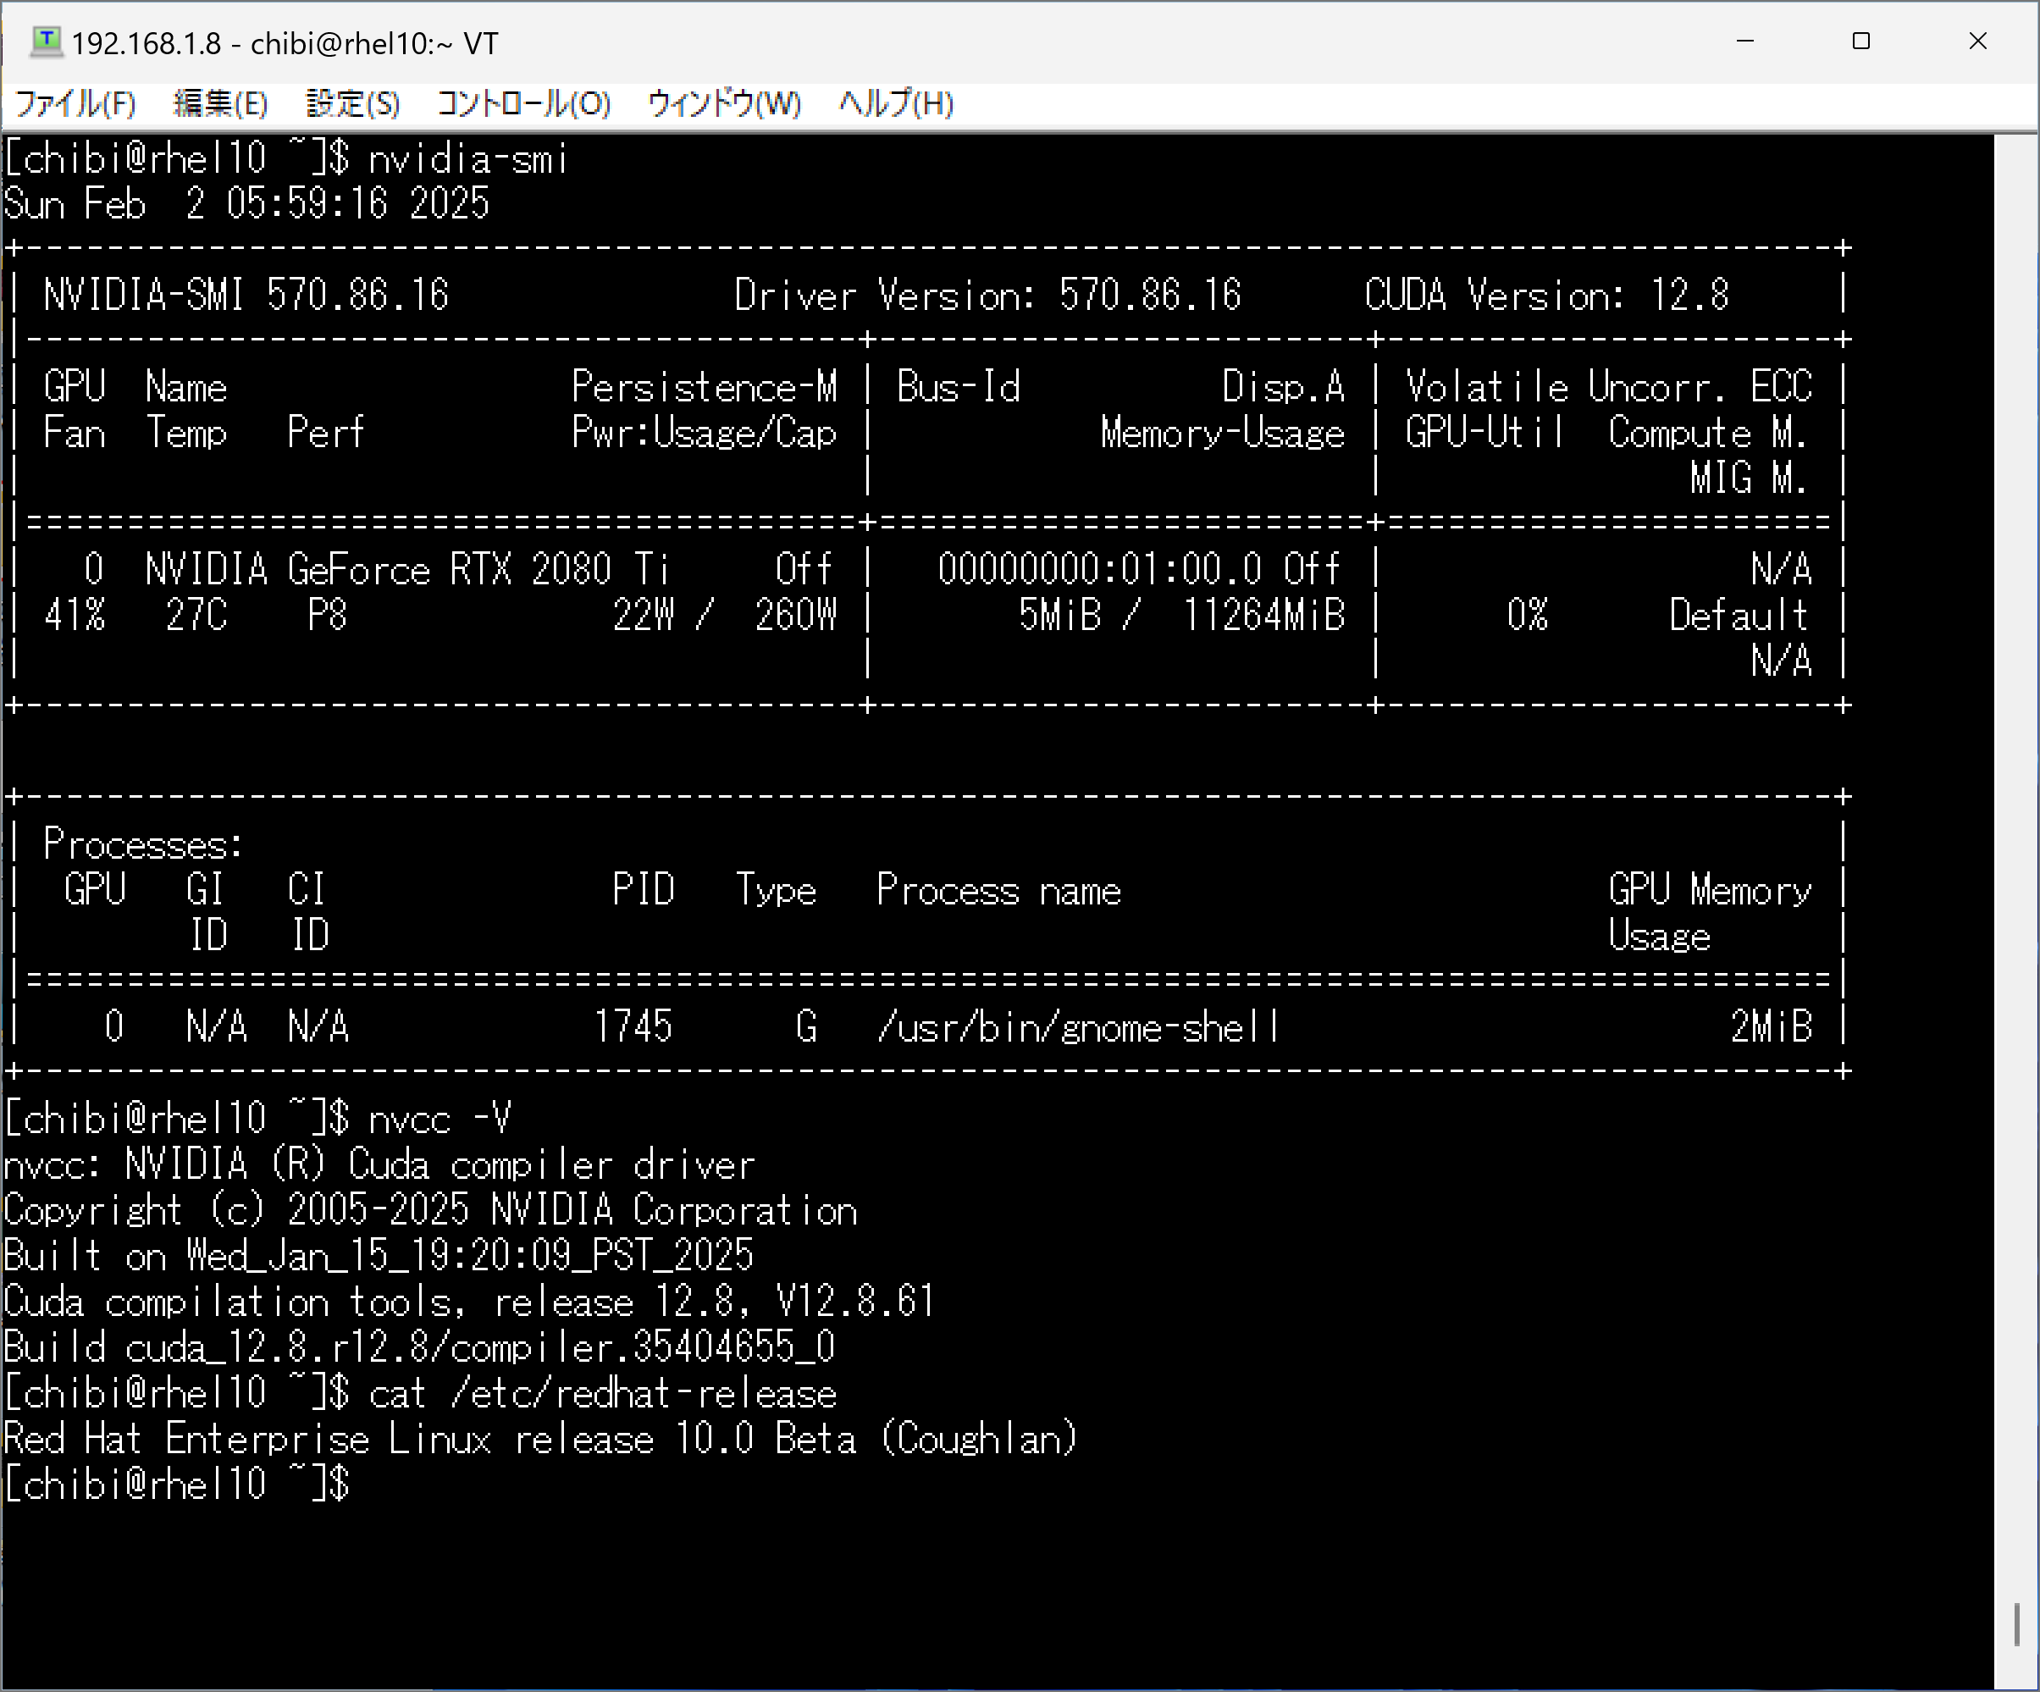This screenshot has width=2040, height=1692.
Task: Click the window title text chibi@rhel10
Action: tap(340, 44)
